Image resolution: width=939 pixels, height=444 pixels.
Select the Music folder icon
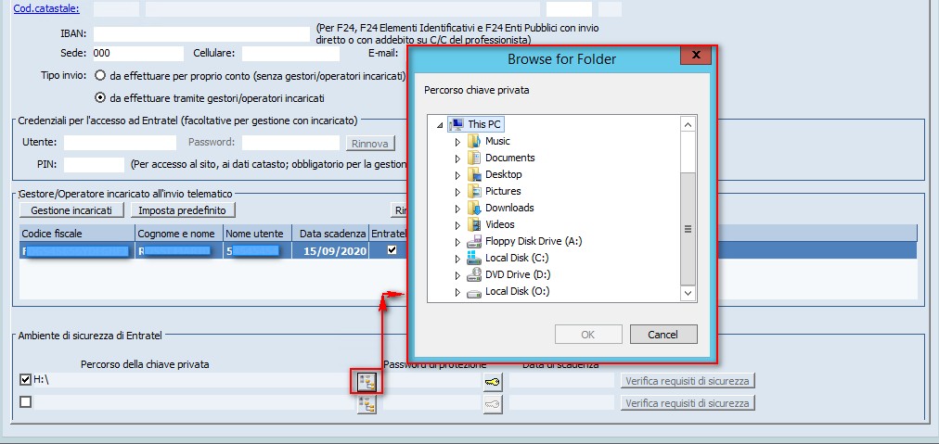click(474, 141)
